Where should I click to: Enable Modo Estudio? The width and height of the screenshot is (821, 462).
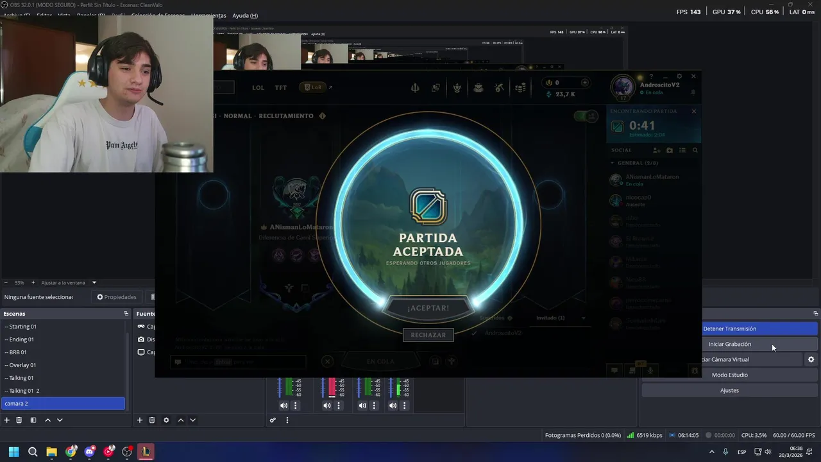[729, 375]
